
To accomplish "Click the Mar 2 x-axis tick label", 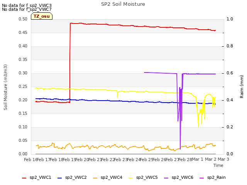I will [x=211, y=159].
